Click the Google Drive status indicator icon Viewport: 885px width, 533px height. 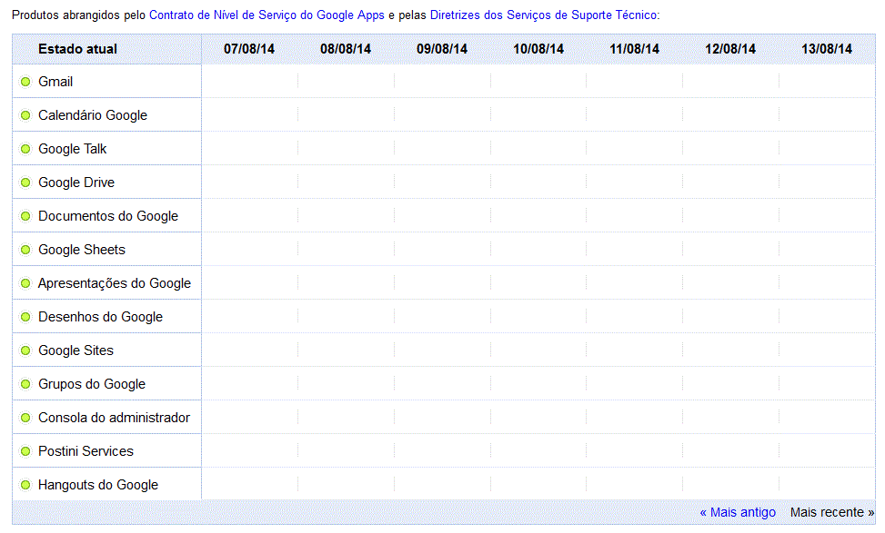point(25,183)
